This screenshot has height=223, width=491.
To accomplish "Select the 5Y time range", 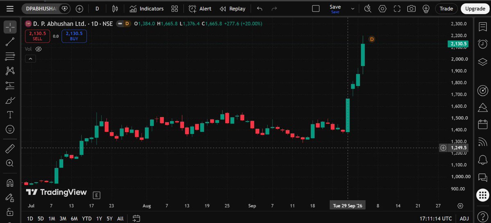I will click(x=110, y=218).
